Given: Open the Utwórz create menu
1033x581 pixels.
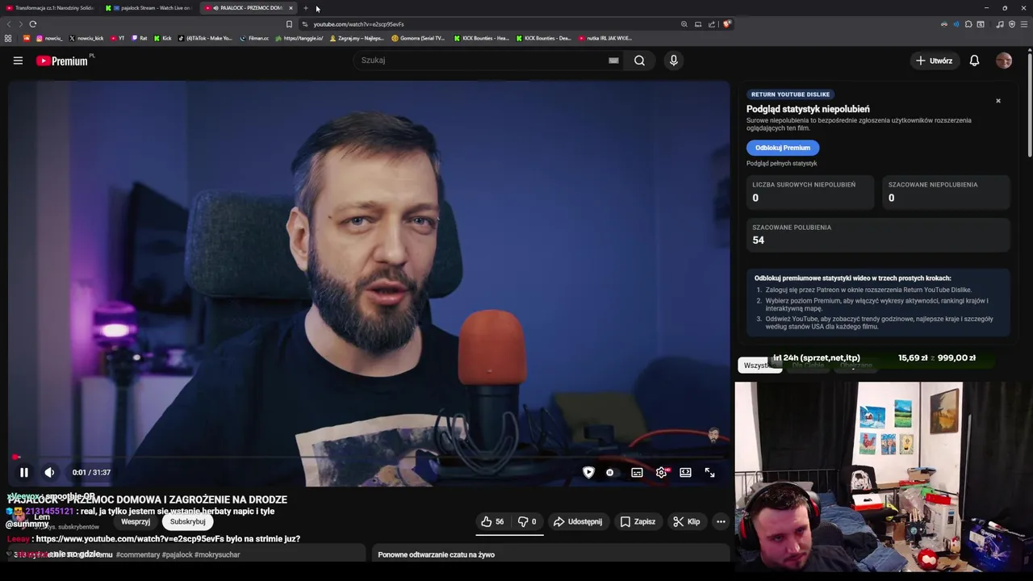Looking at the screenshot, I should pyautogui.click(x=934, y=61).
